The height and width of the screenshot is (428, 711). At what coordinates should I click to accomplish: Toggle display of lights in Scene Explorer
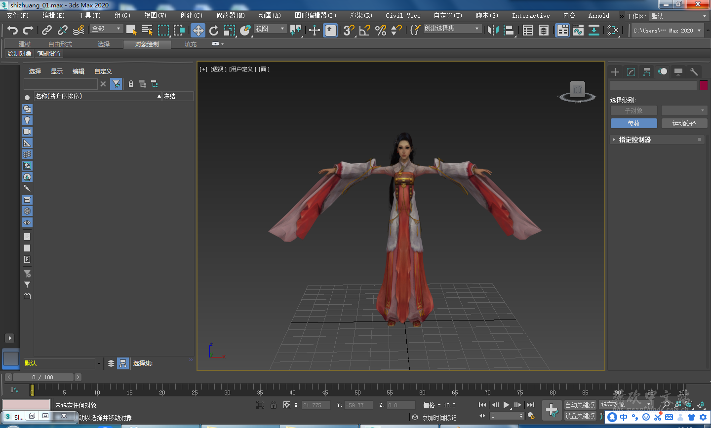(27, 120)
